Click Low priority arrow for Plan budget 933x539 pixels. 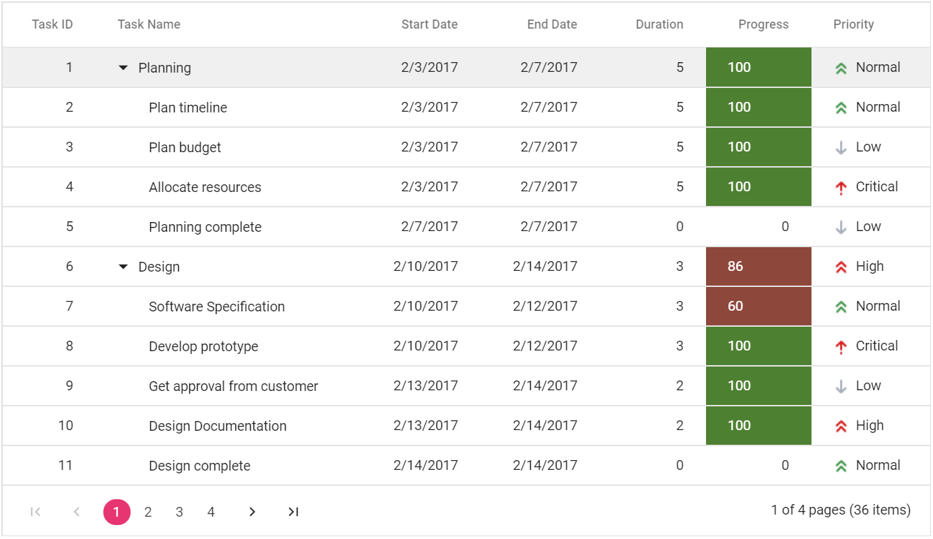coord(841,147)
